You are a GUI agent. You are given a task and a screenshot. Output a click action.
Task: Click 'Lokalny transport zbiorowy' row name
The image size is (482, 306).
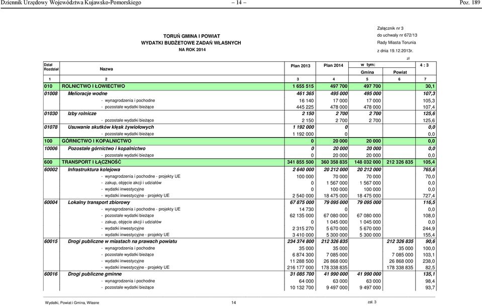[99, 202]
